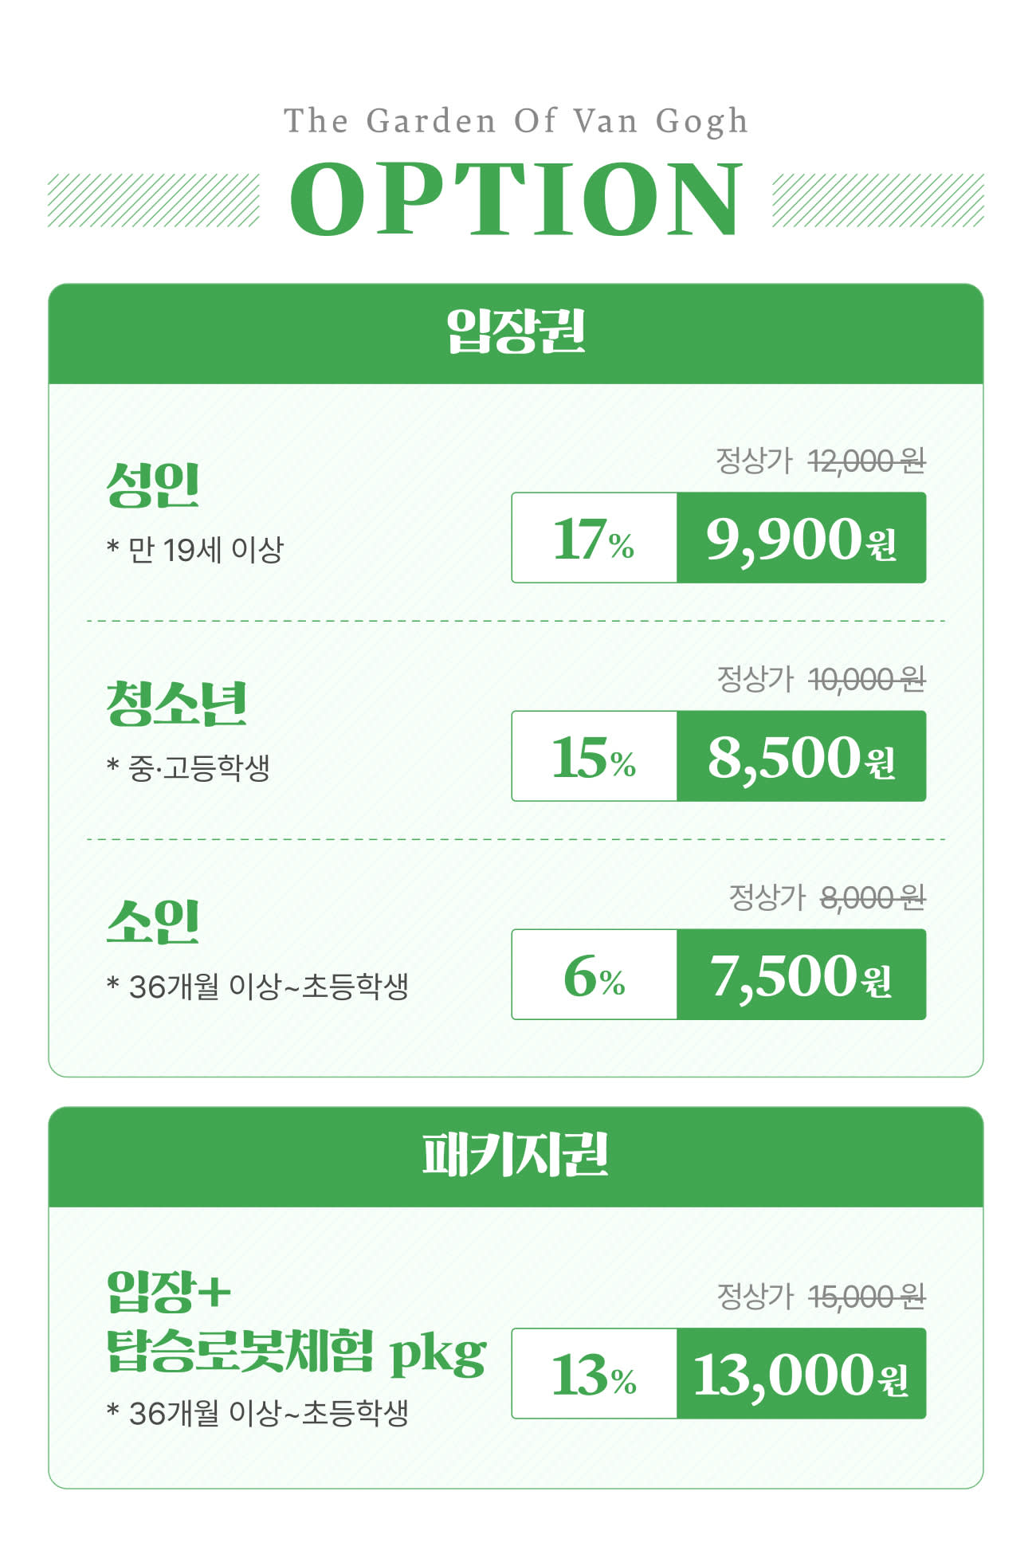The image size is (1032, 1562).
Task: Choose the 8,500원 teen price button
Action: coord(801,756)
